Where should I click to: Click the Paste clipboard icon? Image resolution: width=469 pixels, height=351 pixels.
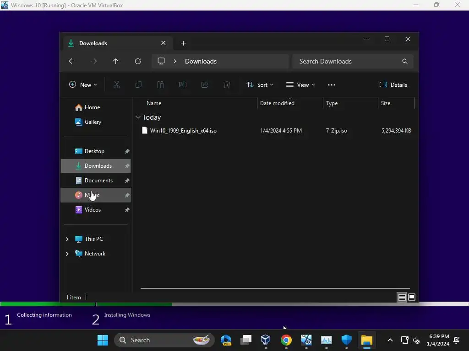click(x=161, y=85)
